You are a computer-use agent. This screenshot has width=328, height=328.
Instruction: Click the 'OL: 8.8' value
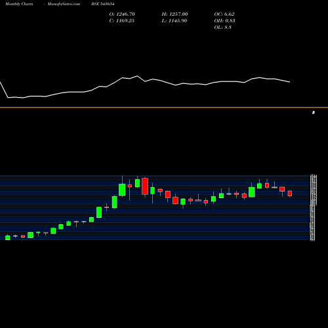(x=223, y=28)
